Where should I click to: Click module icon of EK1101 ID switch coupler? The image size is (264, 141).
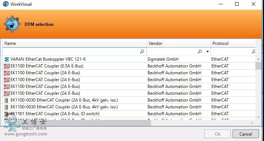(6, 114)
